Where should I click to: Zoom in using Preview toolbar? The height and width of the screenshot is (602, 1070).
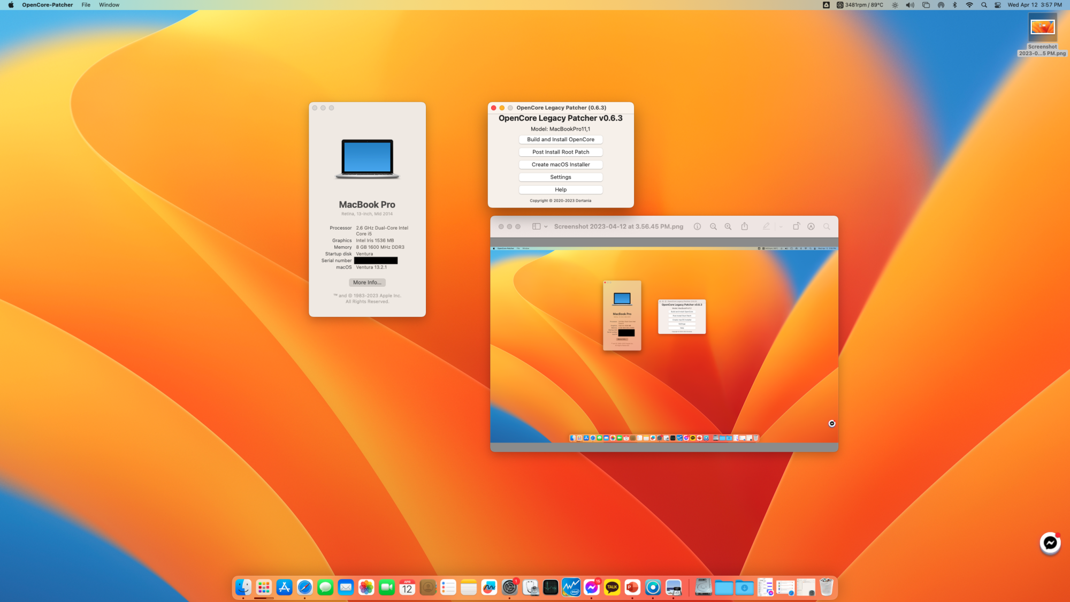(728, 227)
